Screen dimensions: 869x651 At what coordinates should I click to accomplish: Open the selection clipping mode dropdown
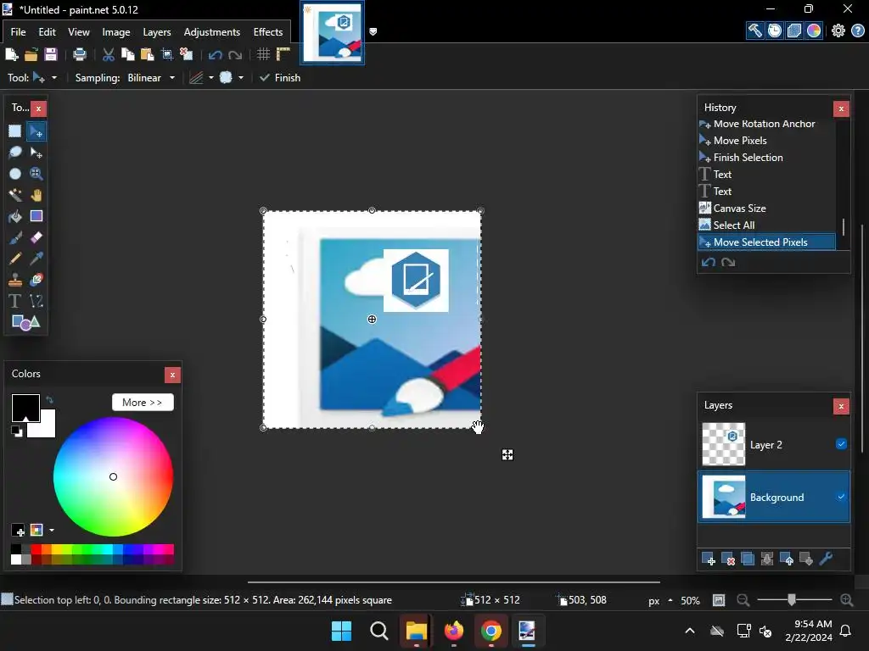point(231,77)
